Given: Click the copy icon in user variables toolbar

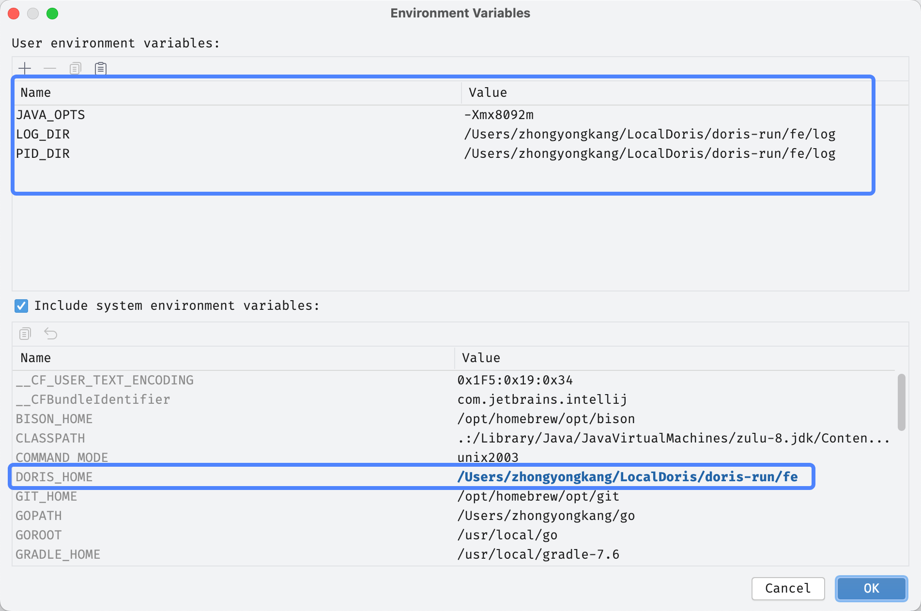Looking at the screenshot, I should click(75, 68).
